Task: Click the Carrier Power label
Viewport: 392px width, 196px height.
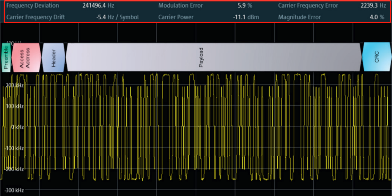Action: coord(176,17)
